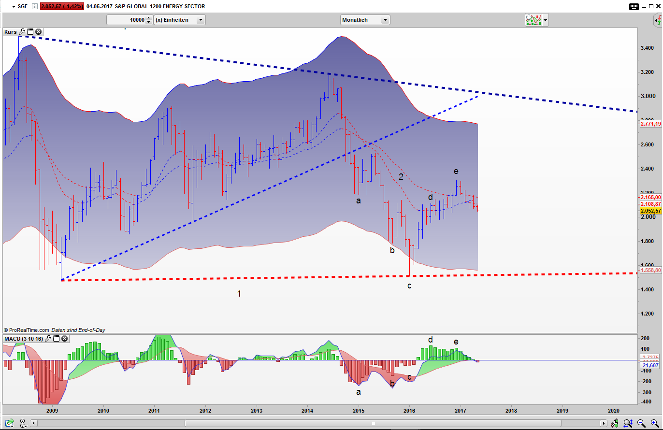The width and height of the screenshot is (663, 430).
Task: Close the Kurs price panel
Action: pyautogui.click(x=38, y=32)
